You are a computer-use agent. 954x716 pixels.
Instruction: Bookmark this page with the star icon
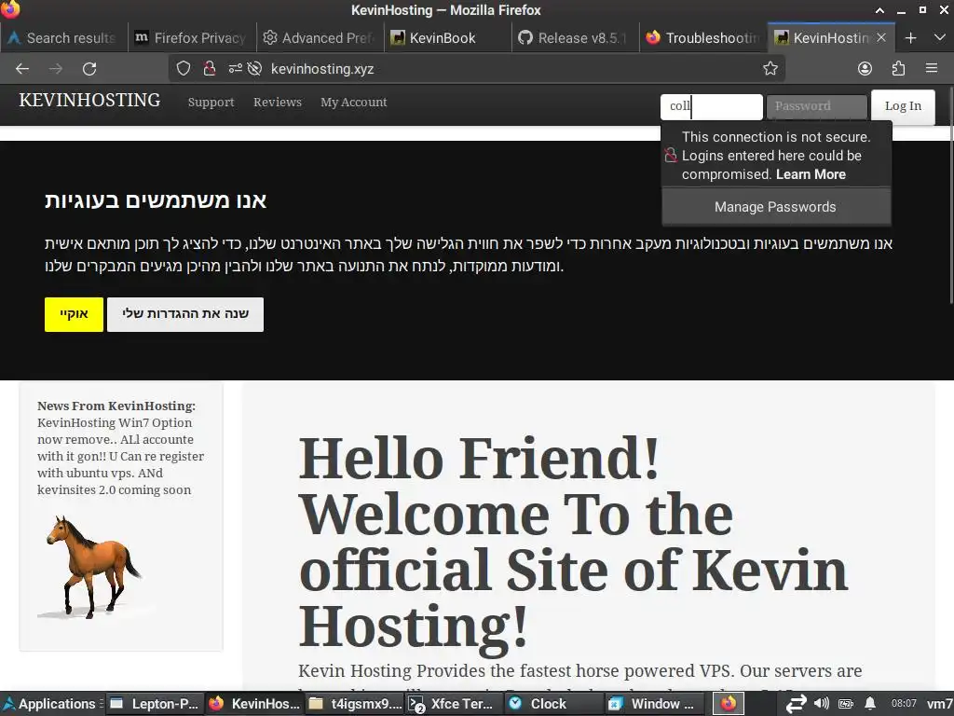coord(770,69)
